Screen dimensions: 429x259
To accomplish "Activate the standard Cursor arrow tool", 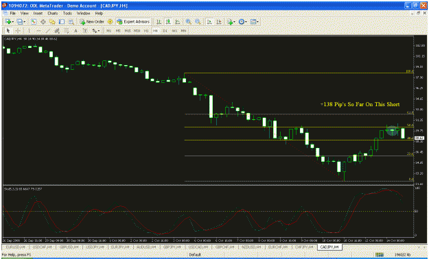I will coord(8,31).
